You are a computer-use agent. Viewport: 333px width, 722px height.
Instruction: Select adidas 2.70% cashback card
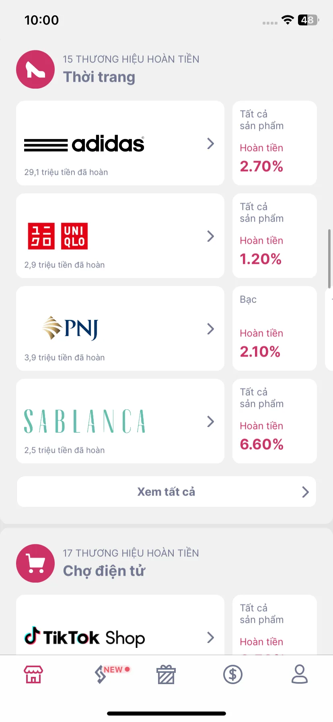point(275,143)
